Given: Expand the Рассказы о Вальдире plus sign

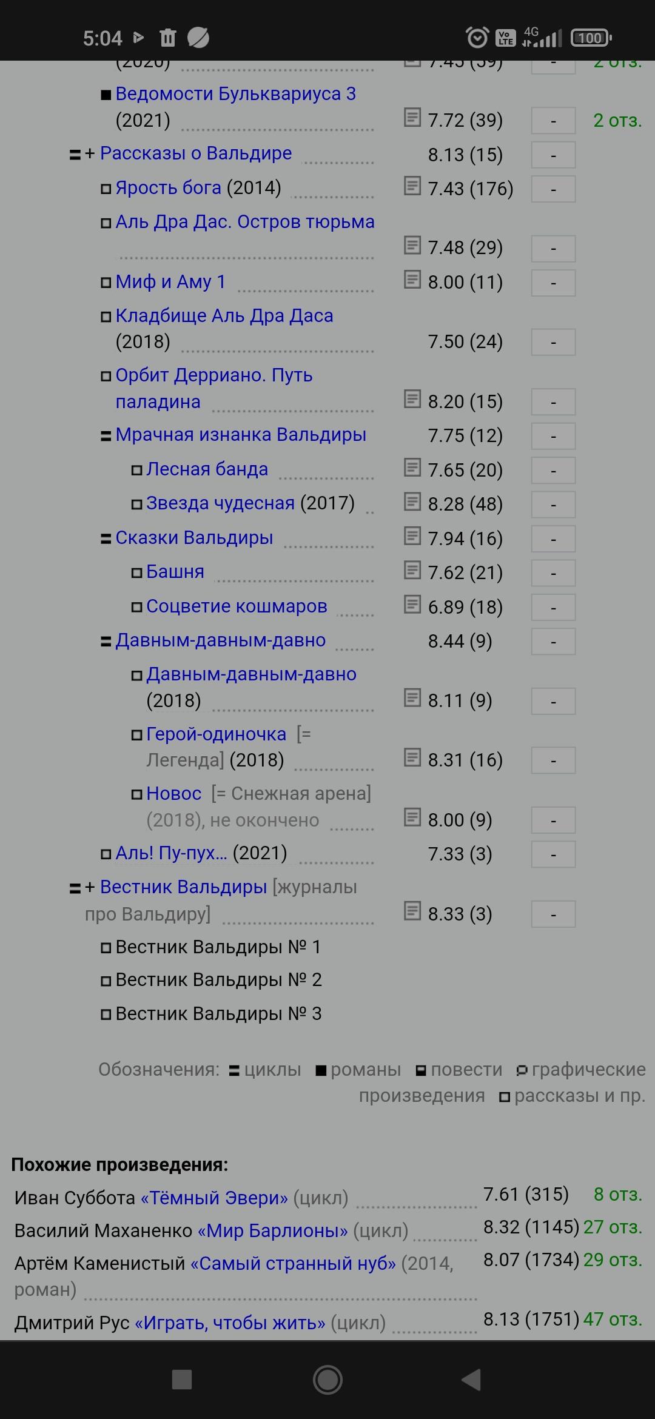Looking at the screenshot, I should point(90,154).
